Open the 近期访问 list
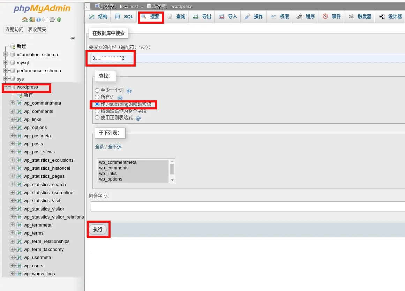This screenshot has width=405, height=291. pyautogui.click(x=14, y=29)
